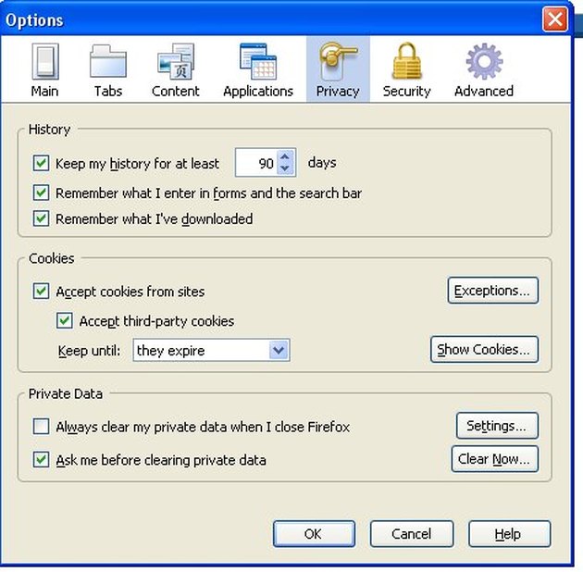Open Show Cookies... dialog
The image size is (583, 572).
coord(485,350)
